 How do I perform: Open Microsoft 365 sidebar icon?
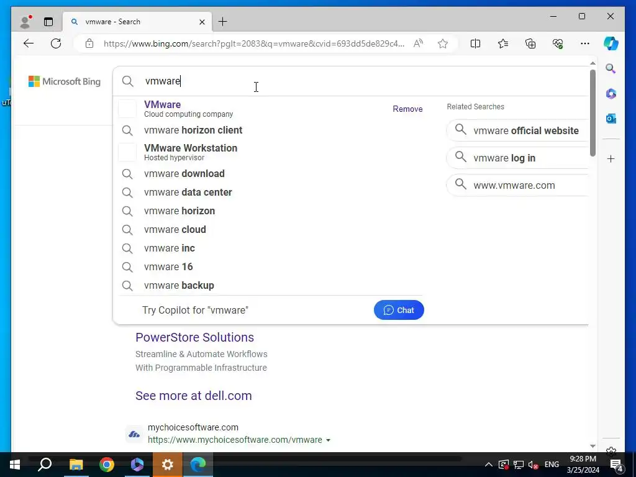tap(611, 94)
